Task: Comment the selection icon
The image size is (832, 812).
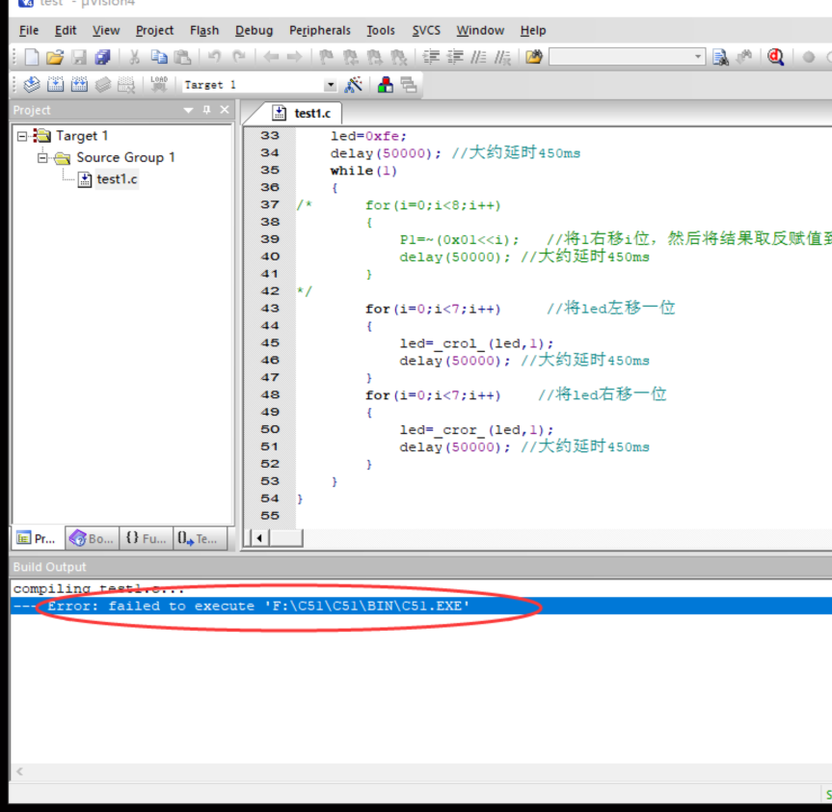Action: (x=478, y=57)
